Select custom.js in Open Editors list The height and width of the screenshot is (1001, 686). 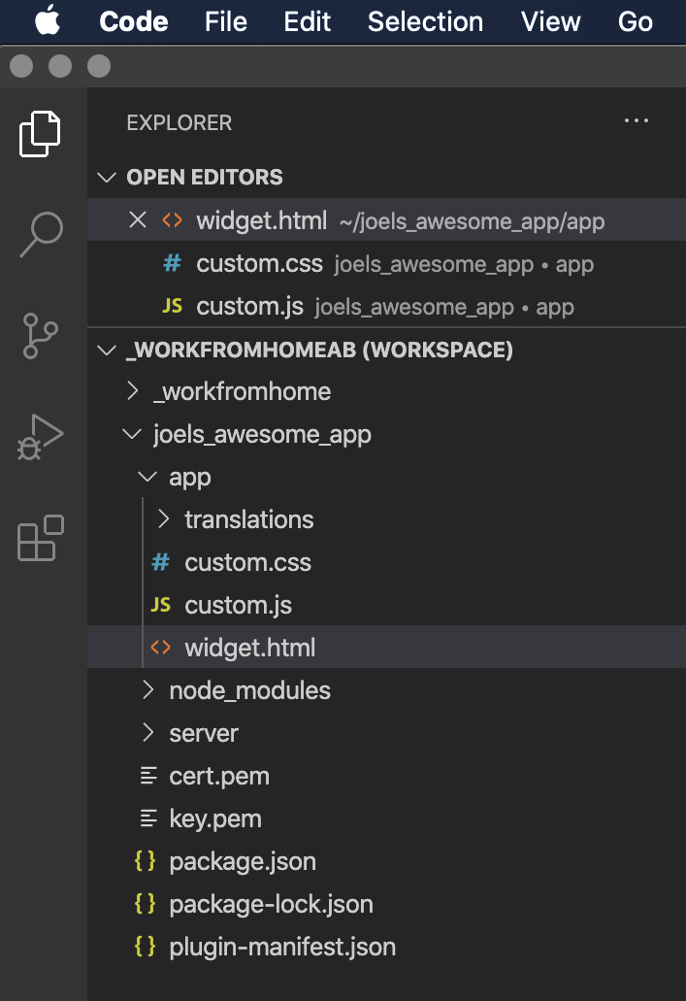click(249, 307)
